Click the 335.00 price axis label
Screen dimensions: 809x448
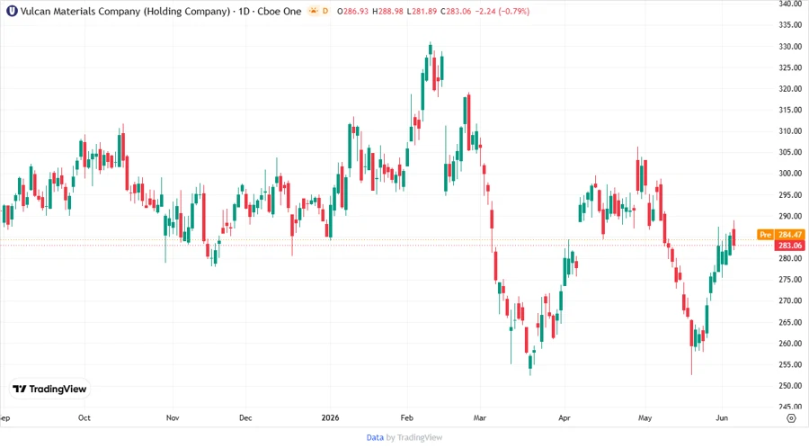coord(790,25)
